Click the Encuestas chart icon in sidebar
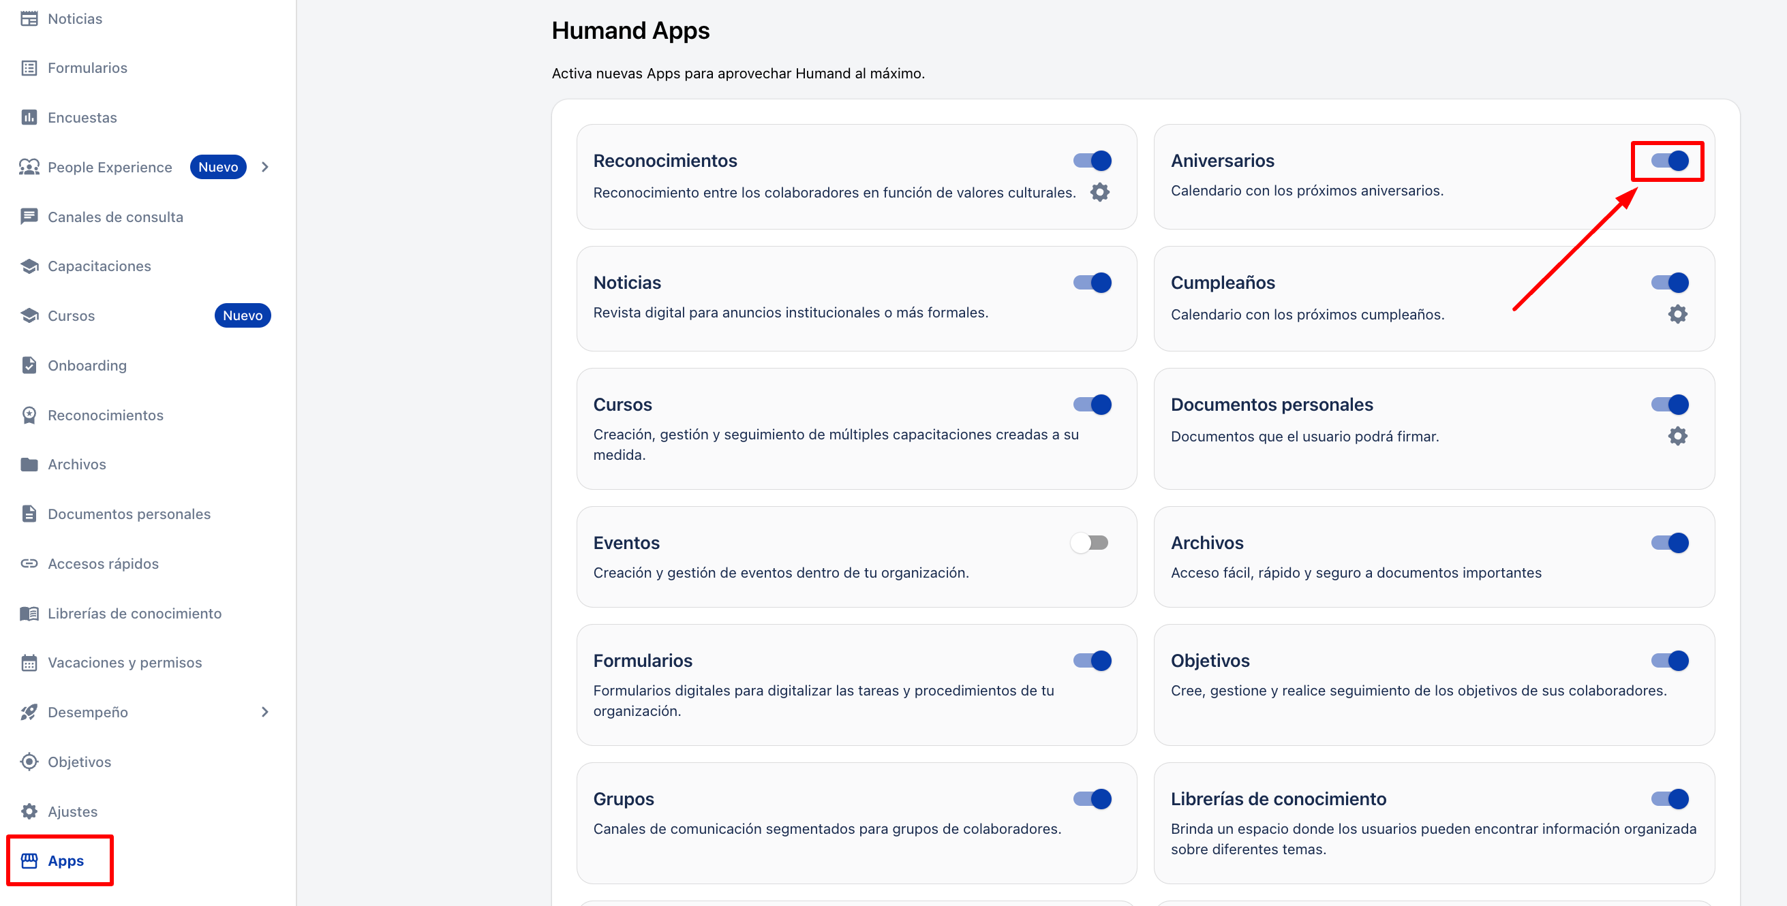The image size is (1787, 906). [29, 117]
